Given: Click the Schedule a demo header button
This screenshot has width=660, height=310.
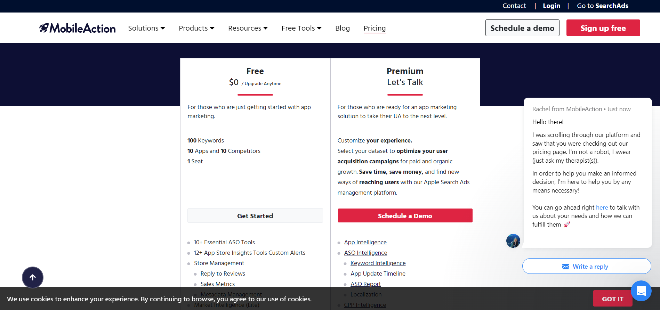Looking at the screenshot, I should 522,28.
